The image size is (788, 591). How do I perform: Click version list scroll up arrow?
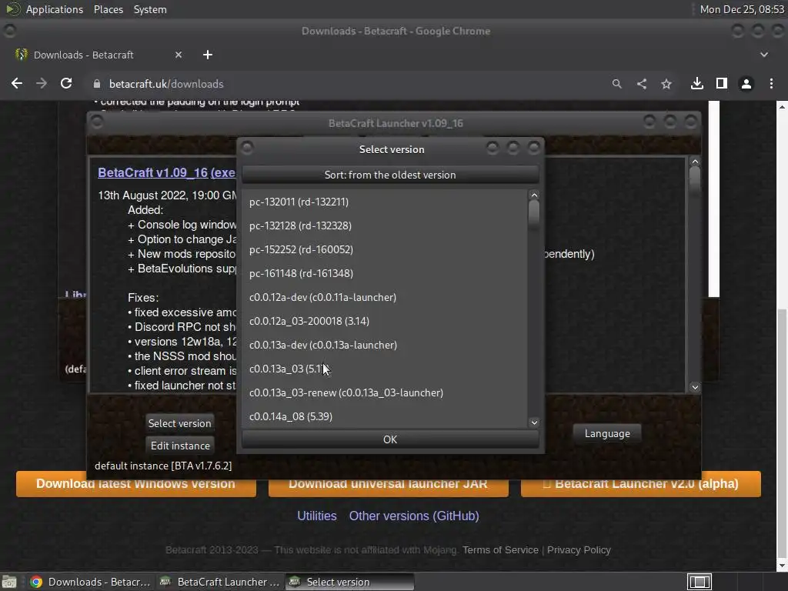(534, 195)
